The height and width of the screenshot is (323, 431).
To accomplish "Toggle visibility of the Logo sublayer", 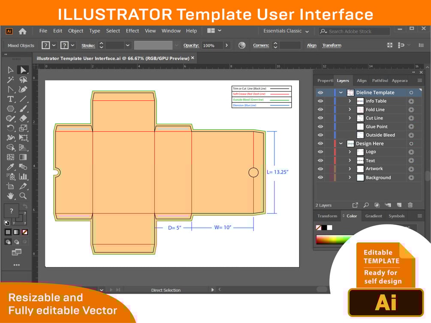I will [320, 152].
